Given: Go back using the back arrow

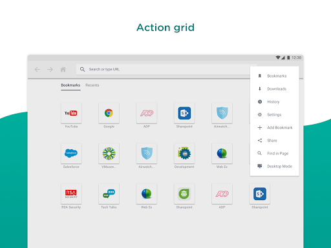Looking at the screenshot, I should coord(37,69).
